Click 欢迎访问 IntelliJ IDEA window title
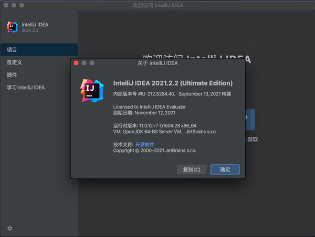Viewport: 315px width, 237px height. click(157, 5)
